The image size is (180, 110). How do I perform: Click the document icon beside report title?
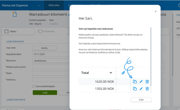15,14
